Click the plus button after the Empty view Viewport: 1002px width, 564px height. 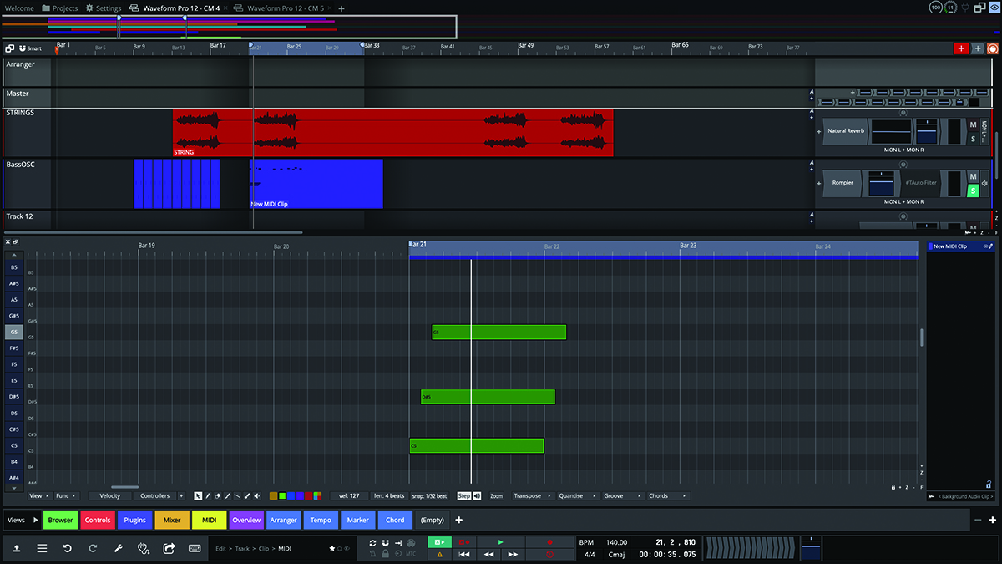(458, 520)
